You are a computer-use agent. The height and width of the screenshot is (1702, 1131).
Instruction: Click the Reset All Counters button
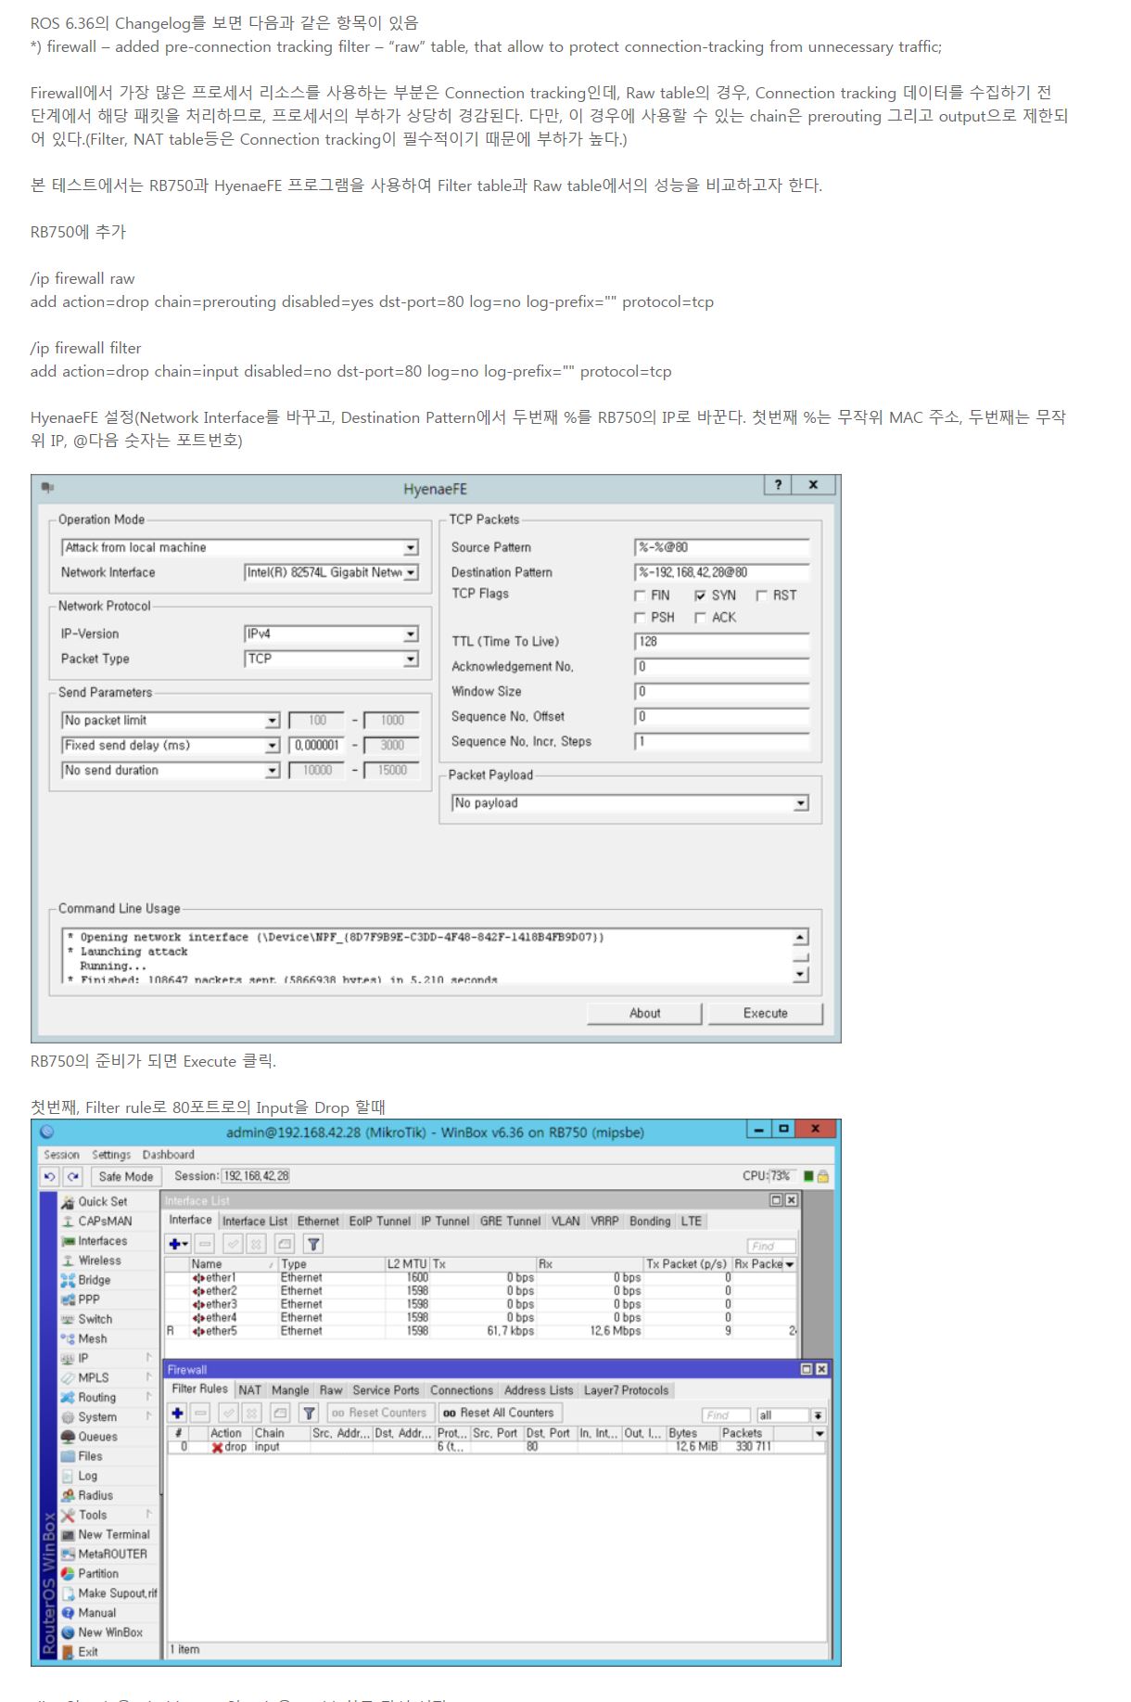coord(498,1413)
